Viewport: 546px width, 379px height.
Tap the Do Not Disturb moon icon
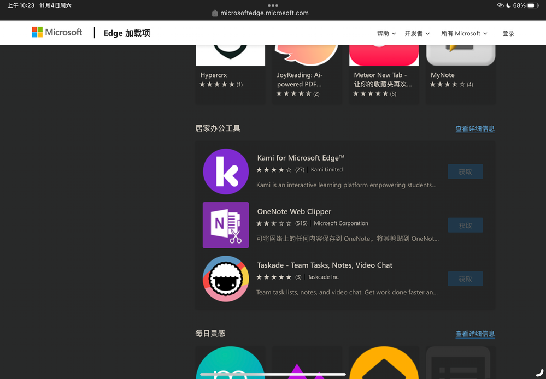[x=508, y=5]
